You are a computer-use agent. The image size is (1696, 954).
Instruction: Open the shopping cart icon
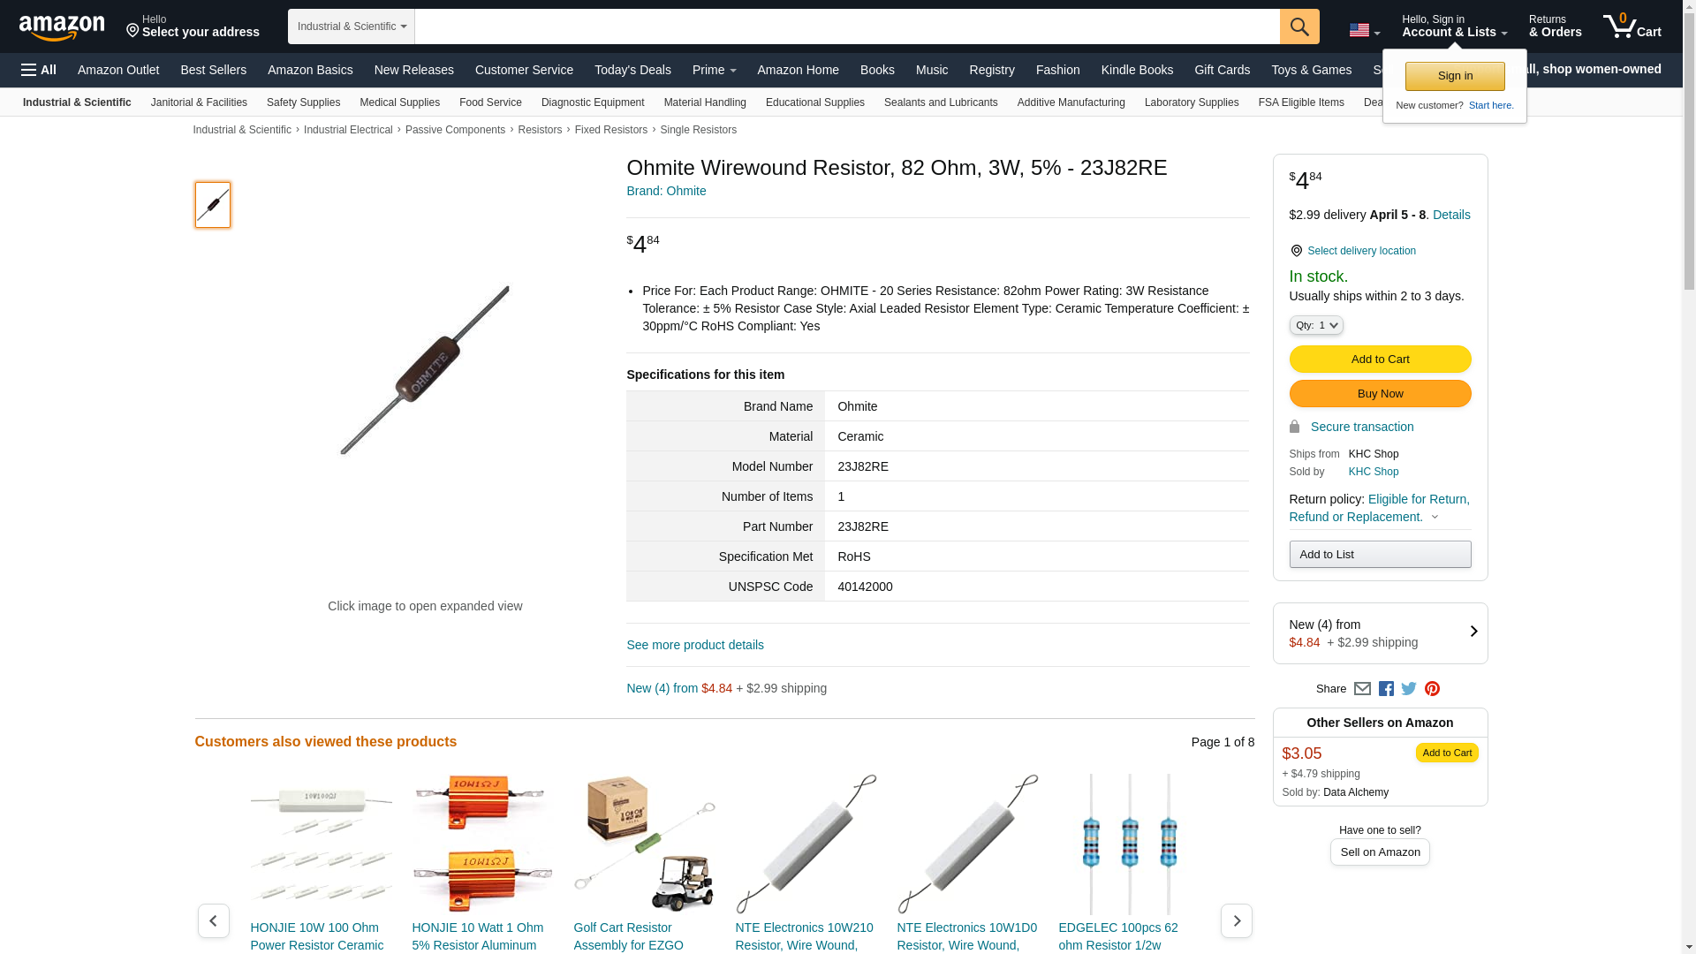click(x=1632, y=26)
